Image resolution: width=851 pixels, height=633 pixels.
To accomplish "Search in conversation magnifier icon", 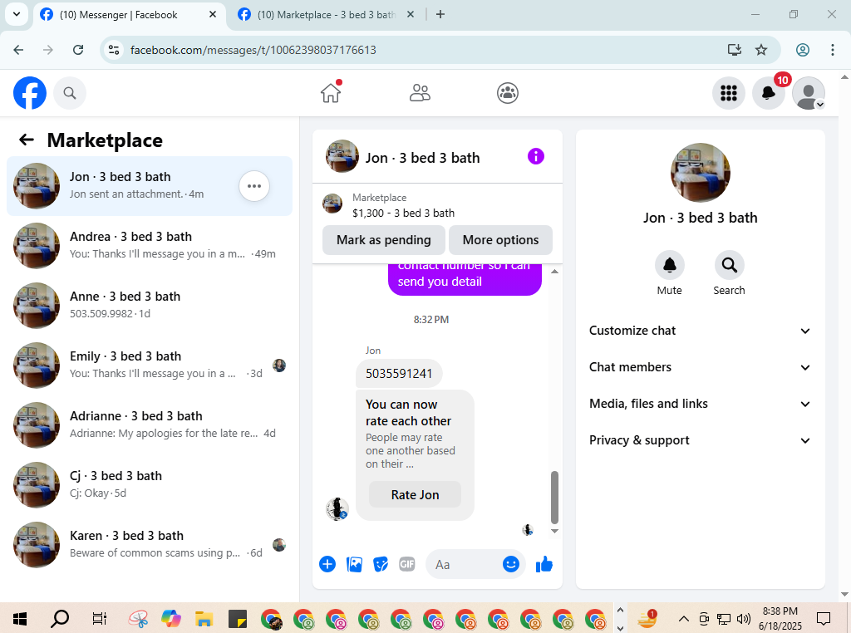I will coord(729,265).
